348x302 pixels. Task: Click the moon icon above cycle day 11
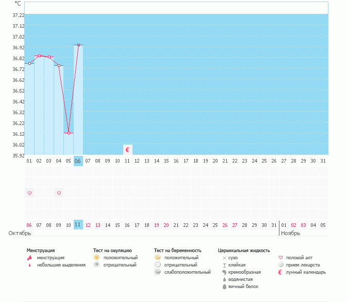[128, 150]
